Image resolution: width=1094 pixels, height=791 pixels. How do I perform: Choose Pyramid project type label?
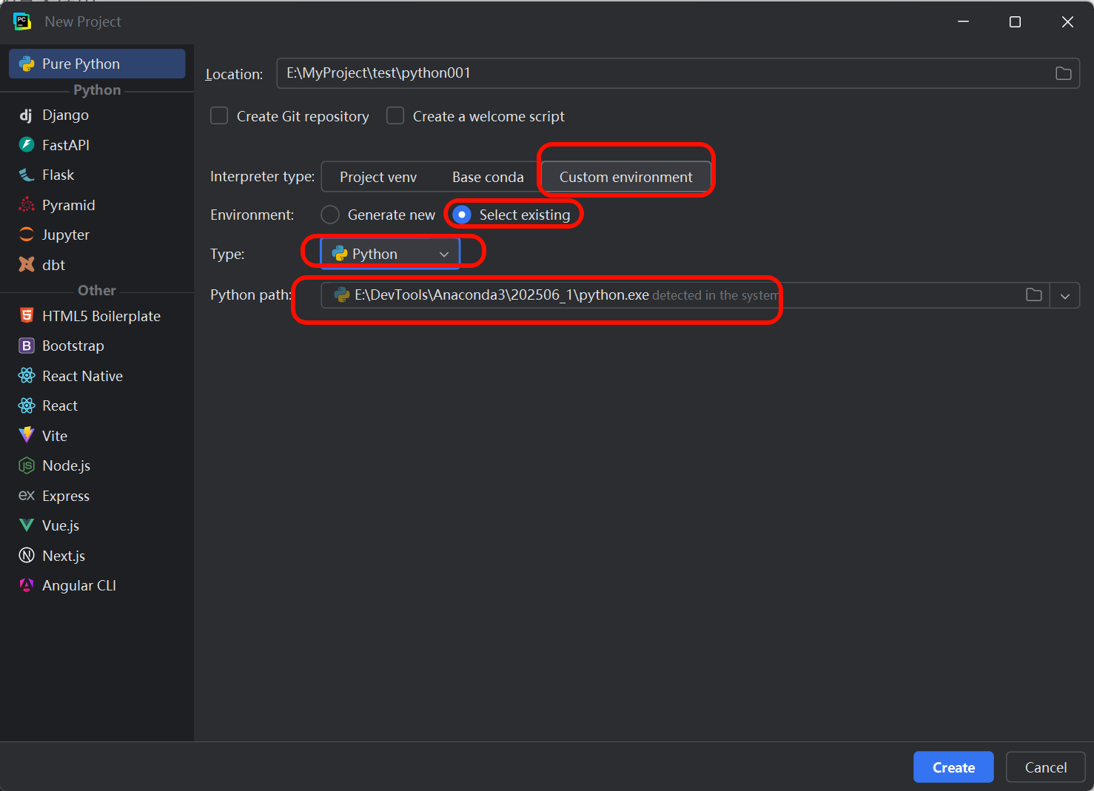(x=69, y=205)
